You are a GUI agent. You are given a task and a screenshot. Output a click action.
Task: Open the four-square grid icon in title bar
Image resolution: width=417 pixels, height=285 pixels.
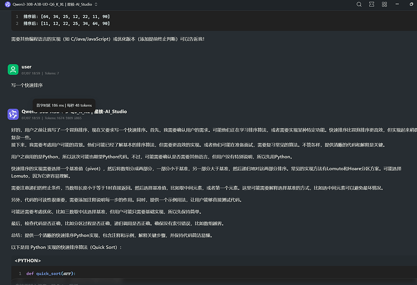[x=384, y=4]
